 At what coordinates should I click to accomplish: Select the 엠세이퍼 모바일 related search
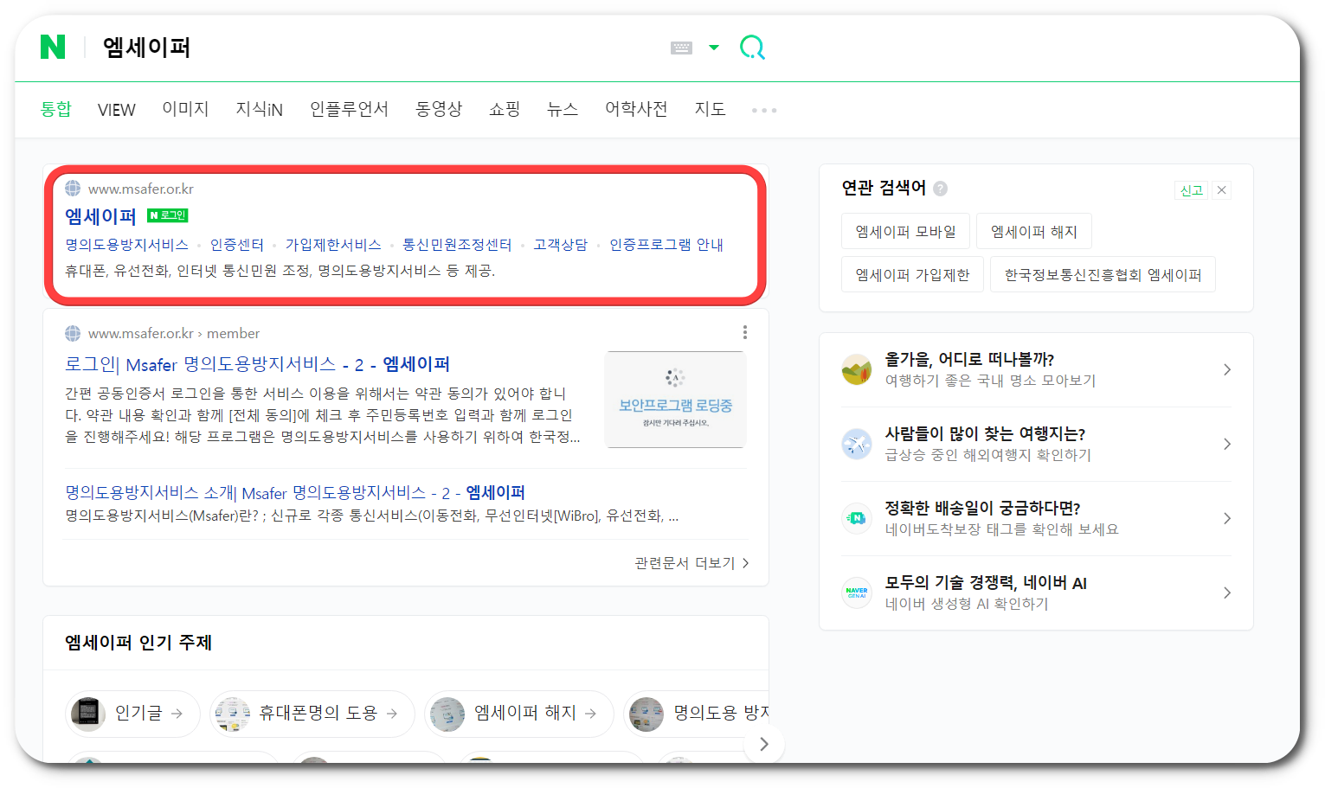click(905, 230)
